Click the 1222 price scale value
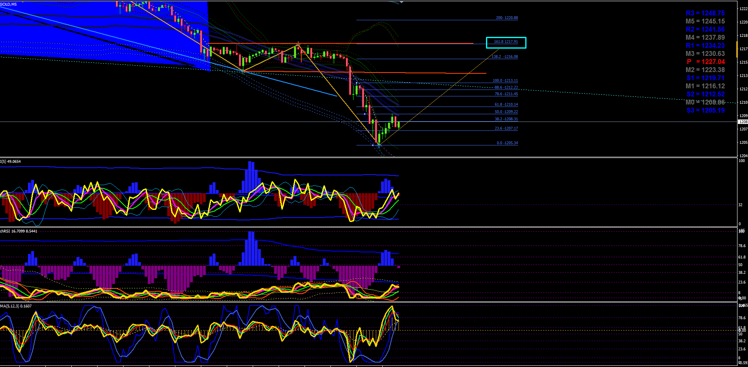Image resolution: width=748 pixels, height=367 pixels. [x=744, y=9]
